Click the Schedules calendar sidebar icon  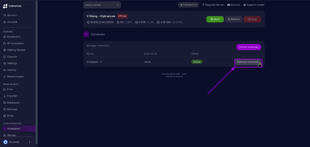[5, 129]
